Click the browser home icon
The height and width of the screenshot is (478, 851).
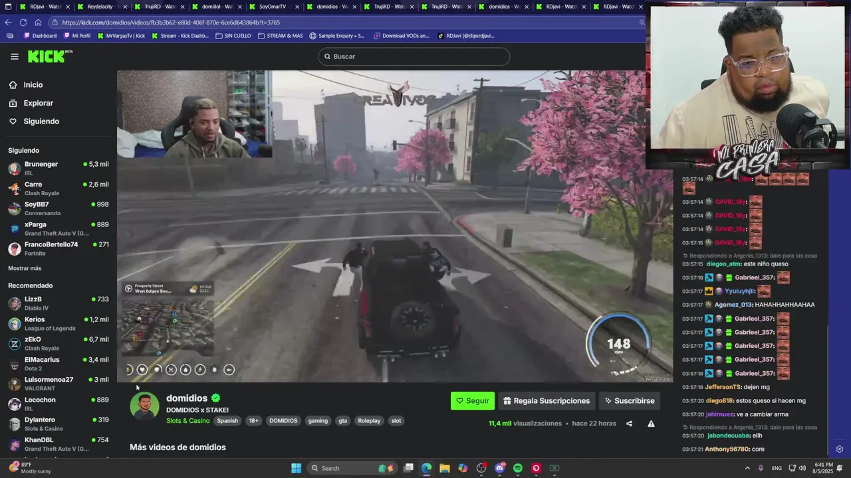[x=38, y=22]
